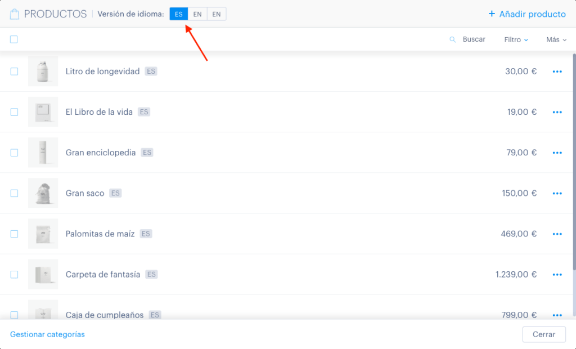Open the Gestionar categorías link
The height and width of the screenshot is (349, 576).
[47, 334]
